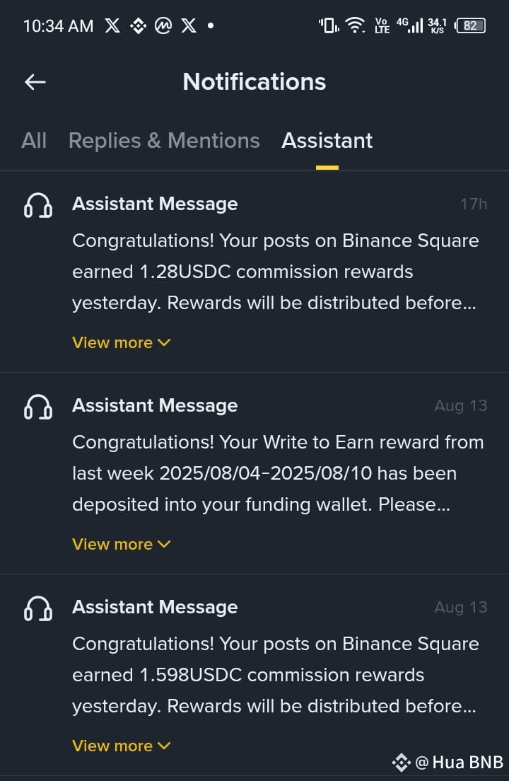This screenshot has height=781, width=509.
Task: Expand View more on the 1.598USDC message
Action: point(122,746)
